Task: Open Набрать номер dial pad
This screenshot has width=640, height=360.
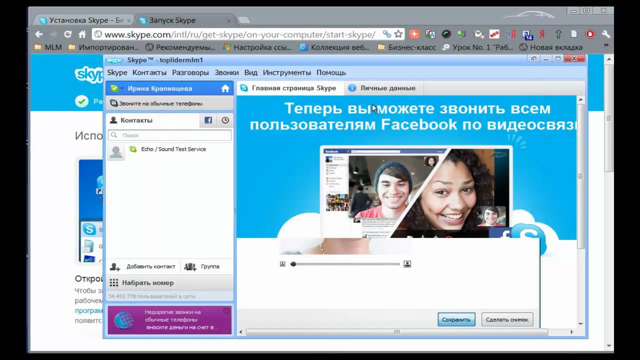Action: (x=169, y=282)
